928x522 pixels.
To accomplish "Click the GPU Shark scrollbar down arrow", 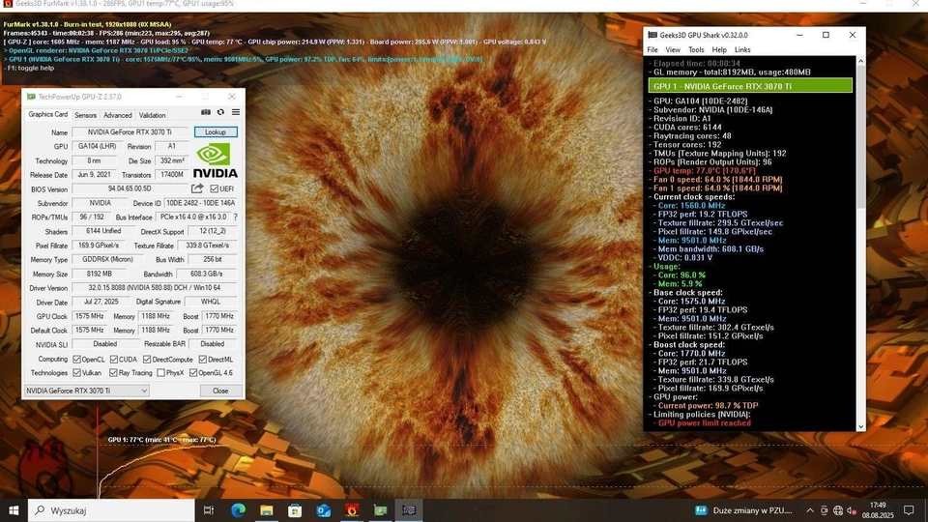I will pyautogui.click(x=860, y=426).
